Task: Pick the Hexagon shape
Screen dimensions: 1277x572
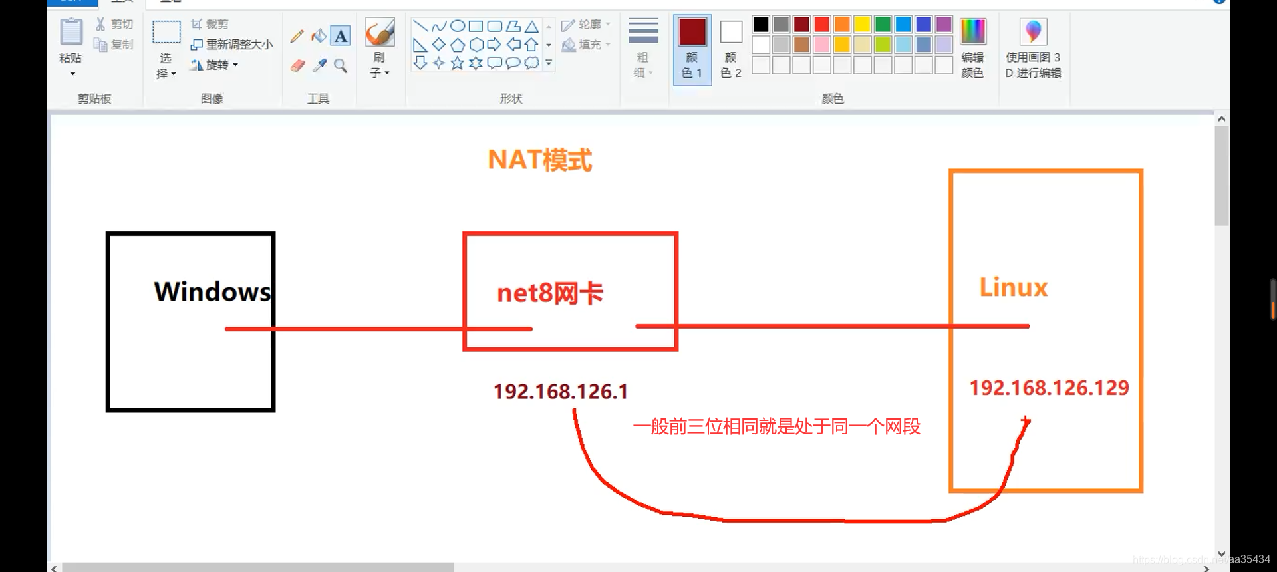Action: pos(476,45)
